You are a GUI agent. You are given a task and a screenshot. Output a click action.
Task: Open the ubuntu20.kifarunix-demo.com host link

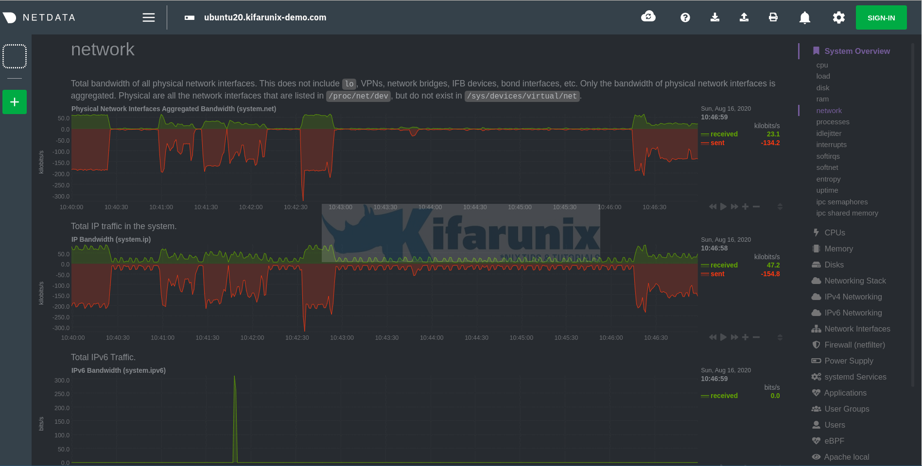[265, 17]
